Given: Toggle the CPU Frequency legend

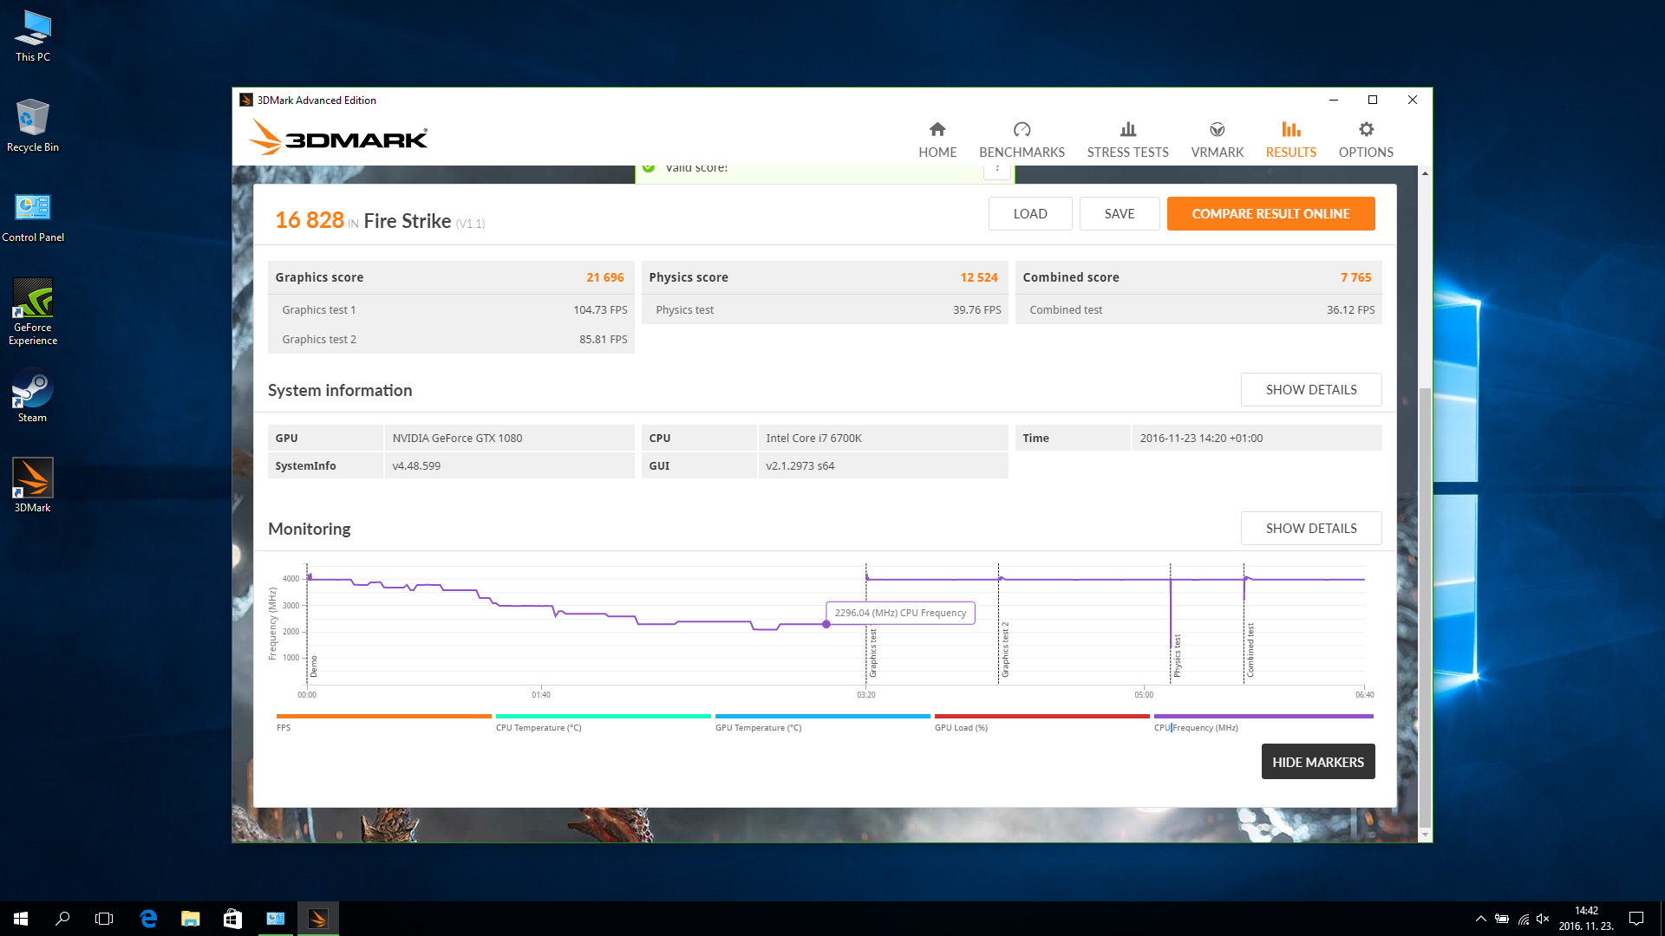Looking at the screenshot, I should point(1263,723).
